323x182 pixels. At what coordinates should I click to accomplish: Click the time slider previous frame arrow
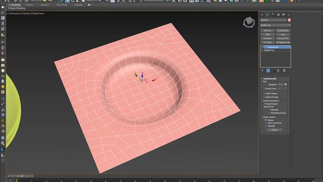(9, 176)
